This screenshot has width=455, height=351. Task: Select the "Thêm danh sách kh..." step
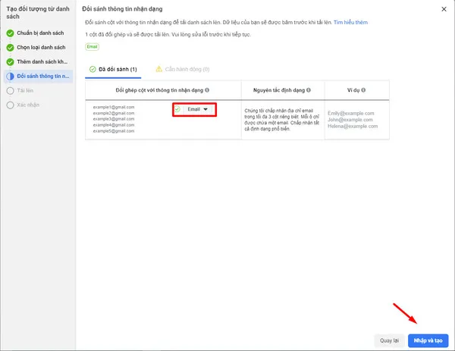(x=43, y=61)
